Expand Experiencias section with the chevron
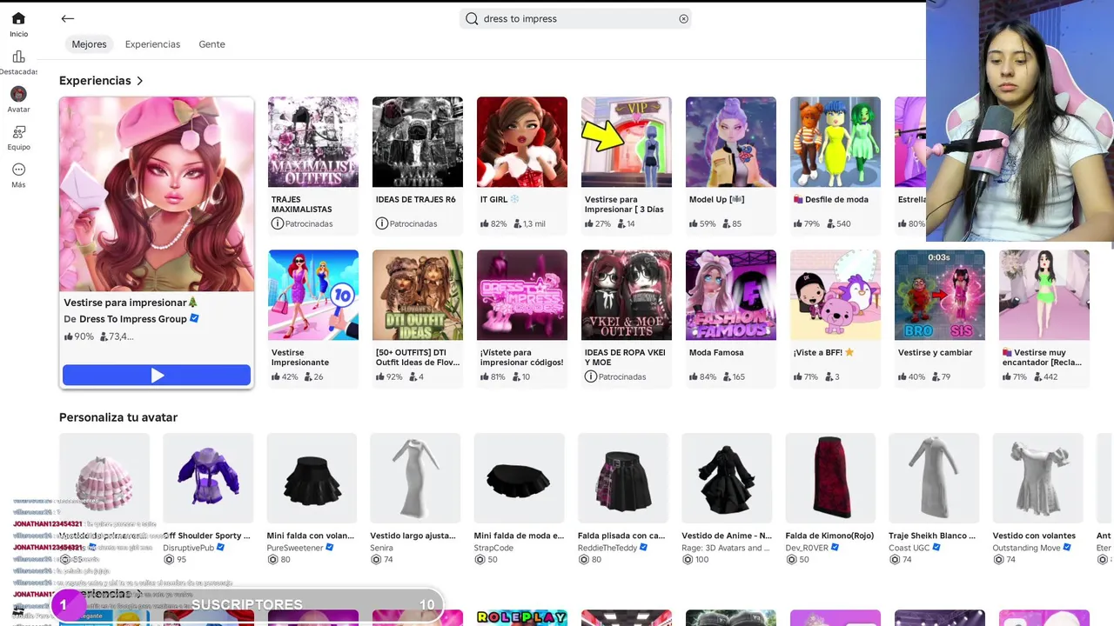Image resolution: width=1114 pixels, height=626 pixels. click(139, 81)
